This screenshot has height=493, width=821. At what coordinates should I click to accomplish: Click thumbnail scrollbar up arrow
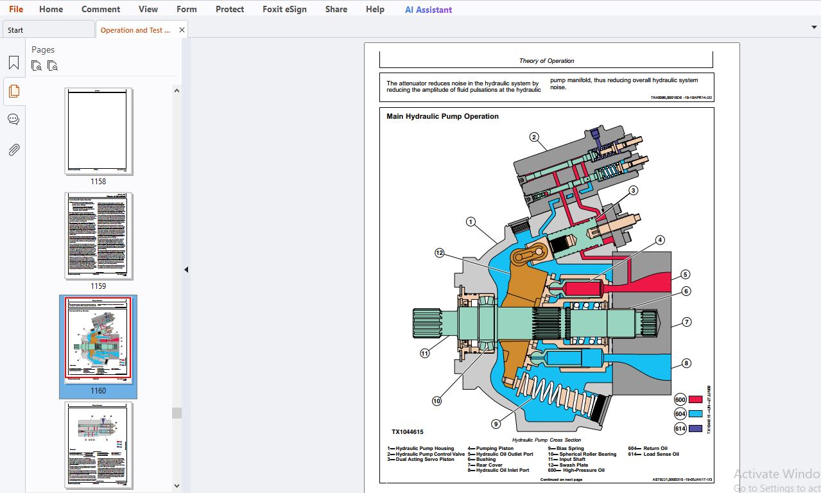[x=177, y=91]
